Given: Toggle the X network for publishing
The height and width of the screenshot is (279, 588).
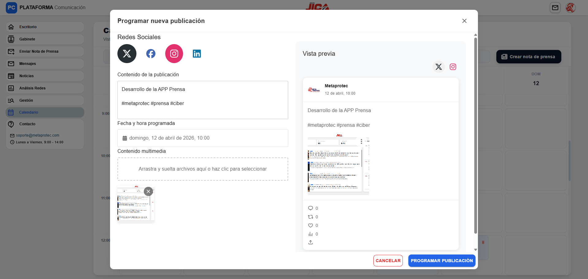Looking at the screenshot, I should 127,53.
